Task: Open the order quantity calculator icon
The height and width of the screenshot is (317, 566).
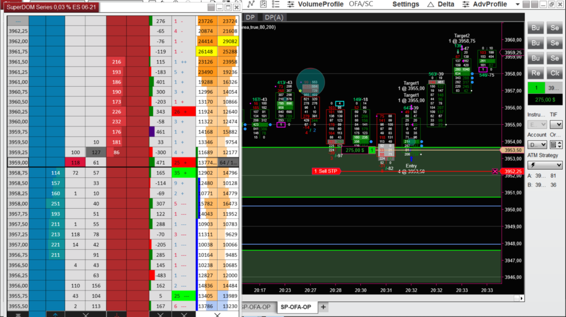Action: (x=553, y=145)
